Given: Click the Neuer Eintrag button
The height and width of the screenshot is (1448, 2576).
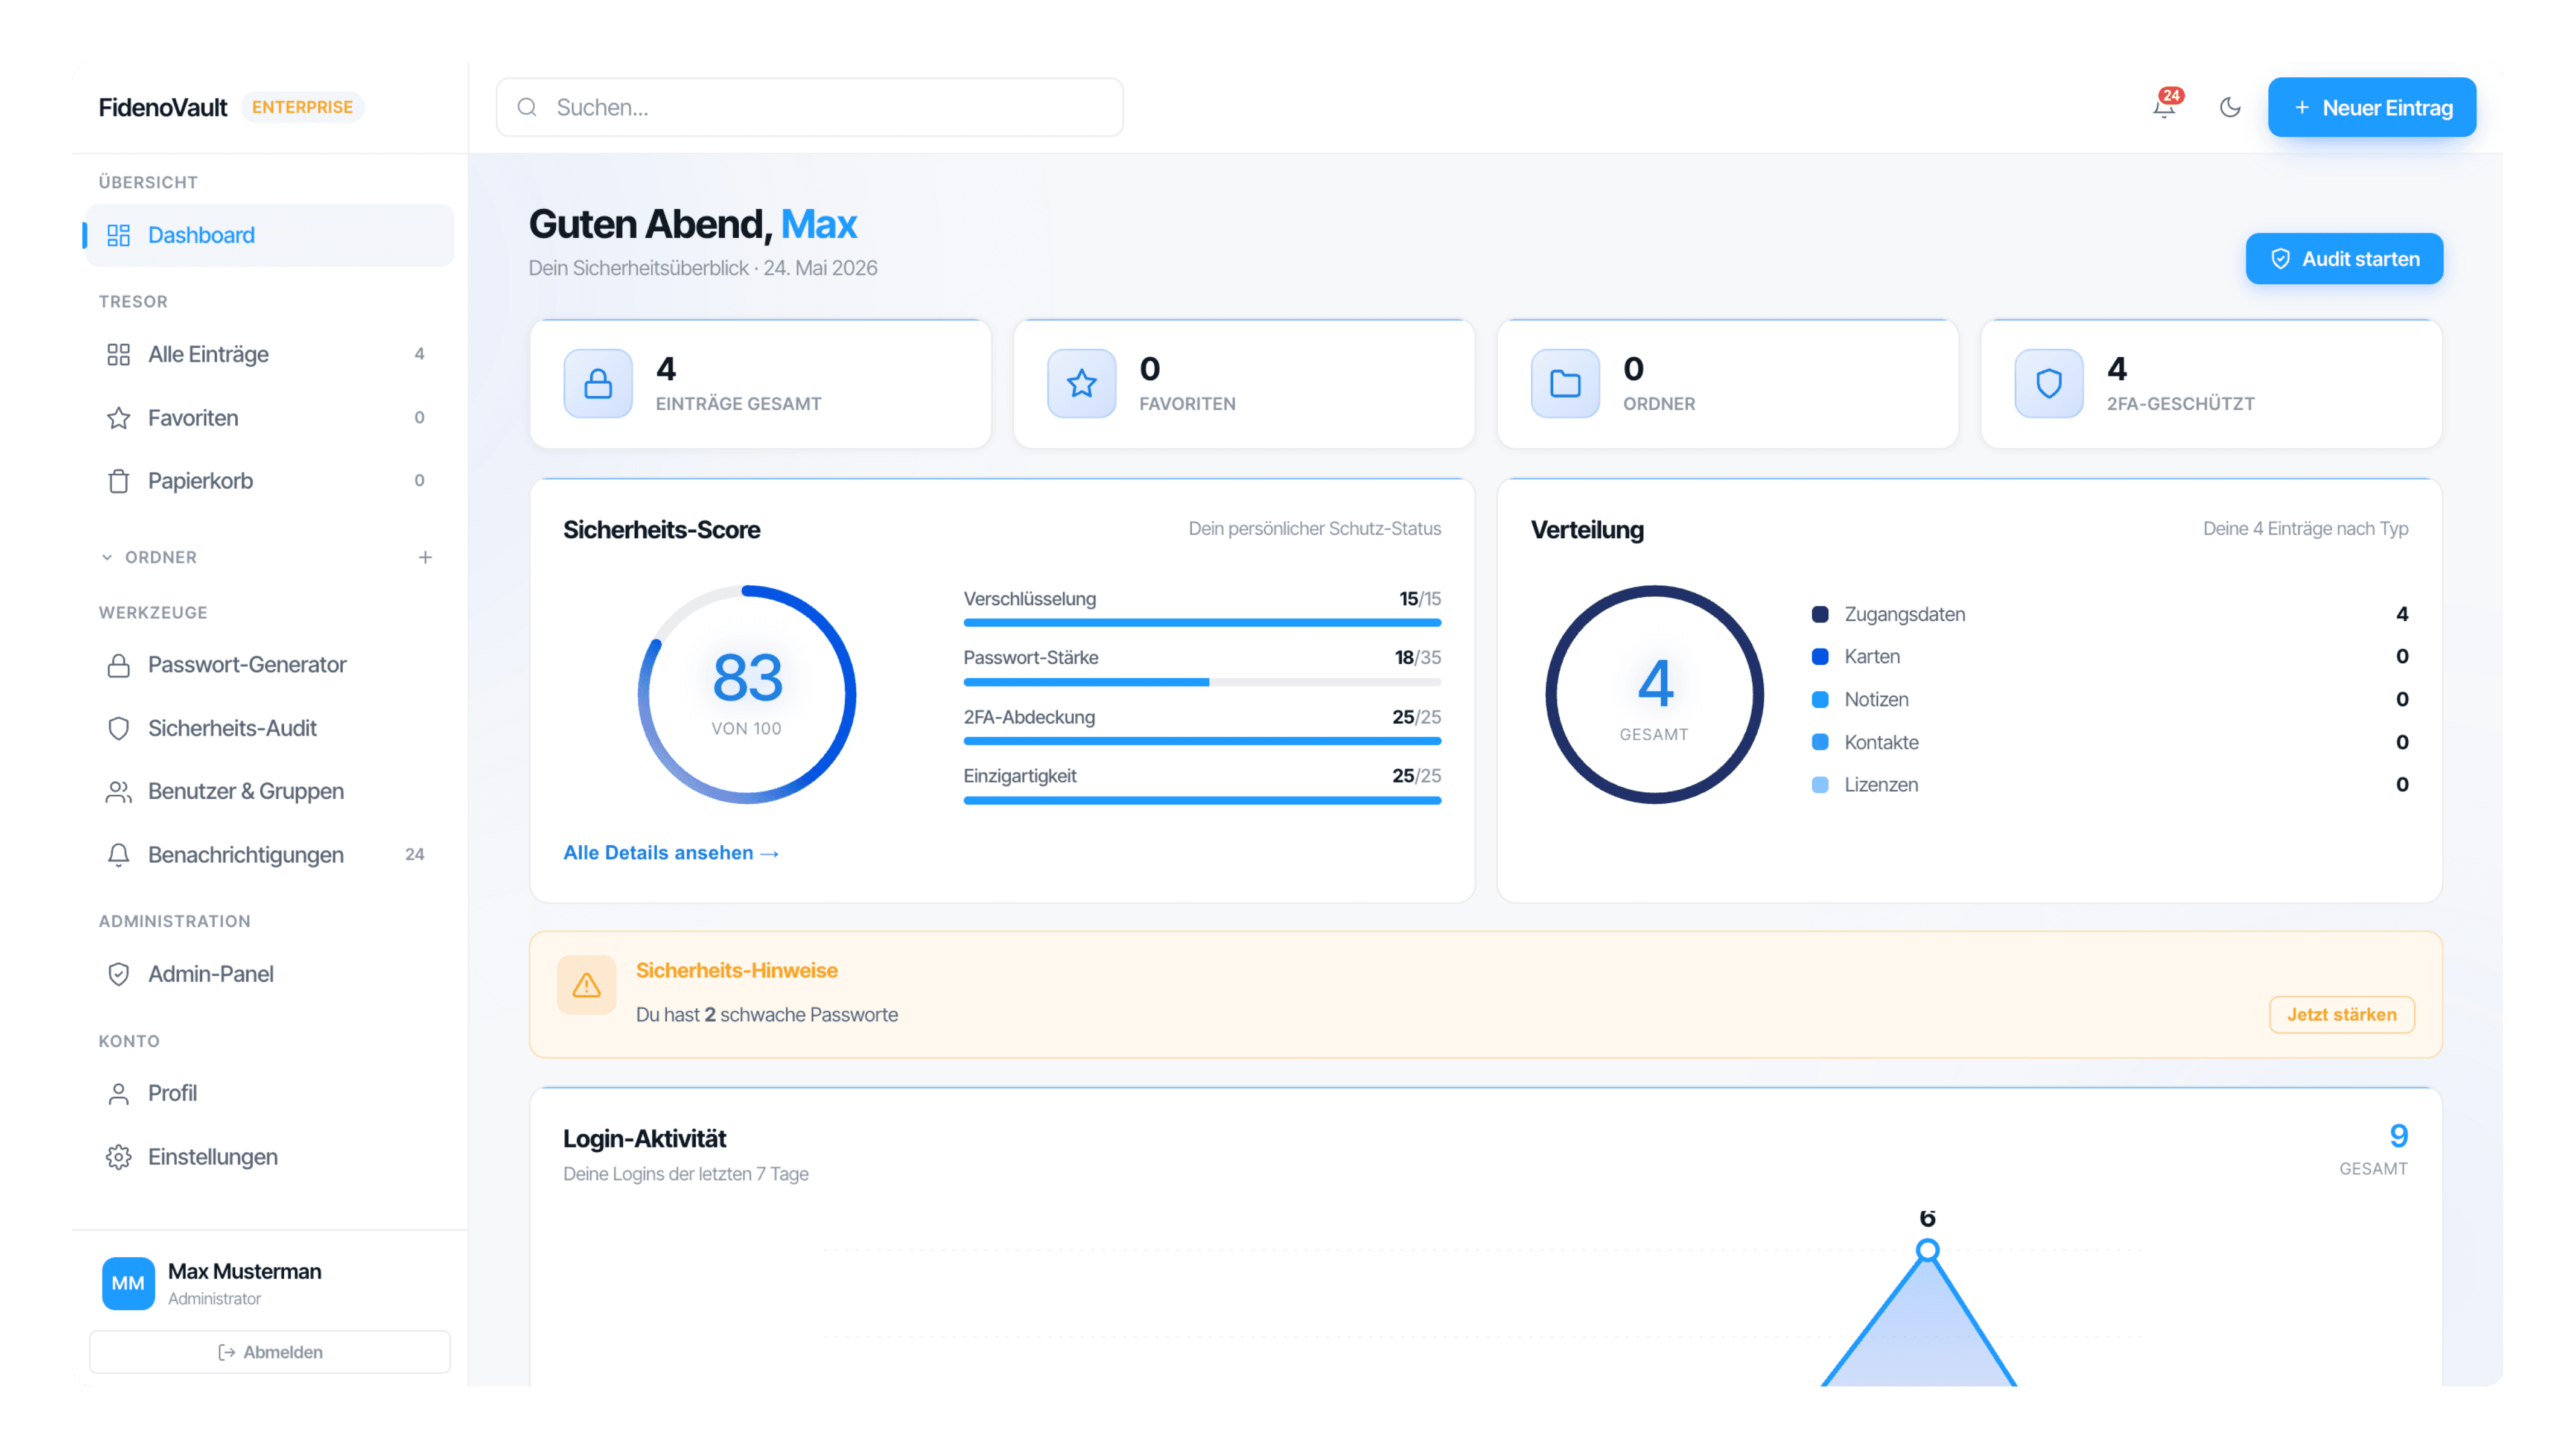Looking at the screenshot, I should point(2371,107).
